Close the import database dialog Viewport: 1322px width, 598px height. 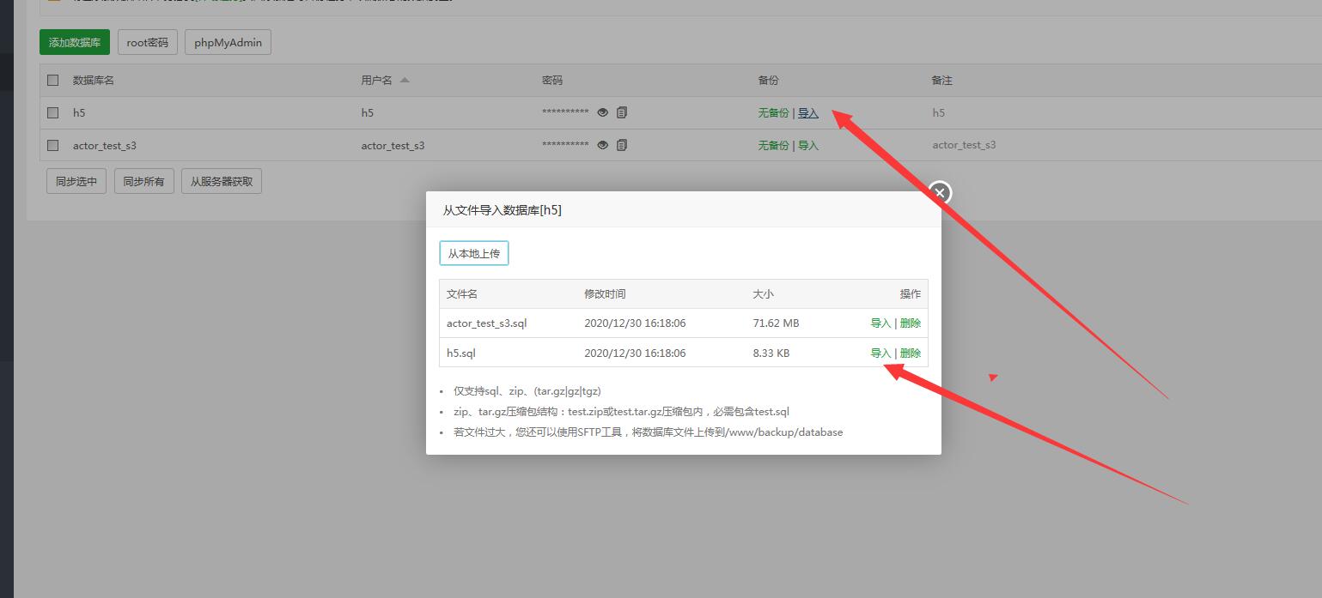[940, 193]
